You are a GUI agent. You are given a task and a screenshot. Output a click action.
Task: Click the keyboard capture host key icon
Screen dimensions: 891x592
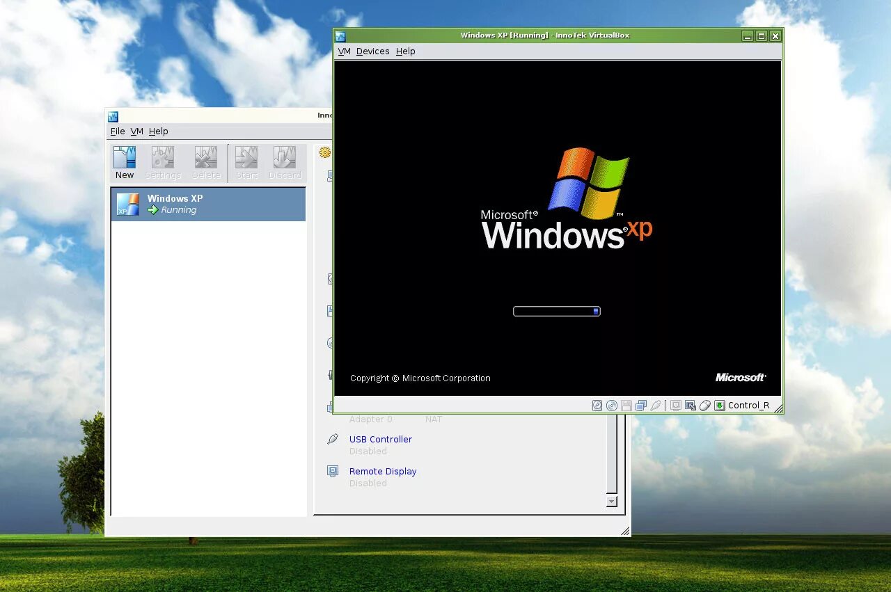(x=720, y=406)
